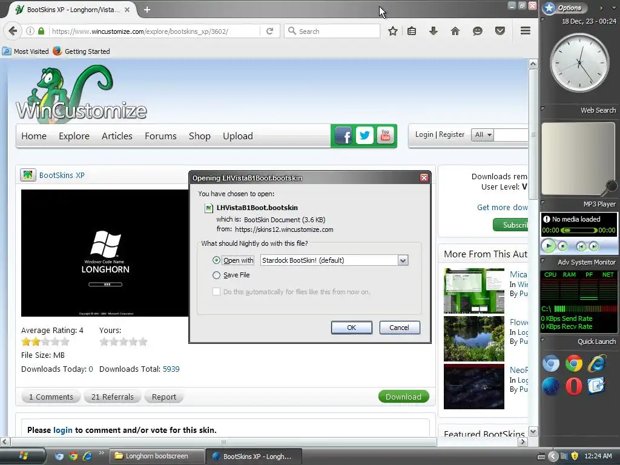Screen dimensions: 620x465
Task: Open the downloads arrow icon
Action: (x=434, y=31)
